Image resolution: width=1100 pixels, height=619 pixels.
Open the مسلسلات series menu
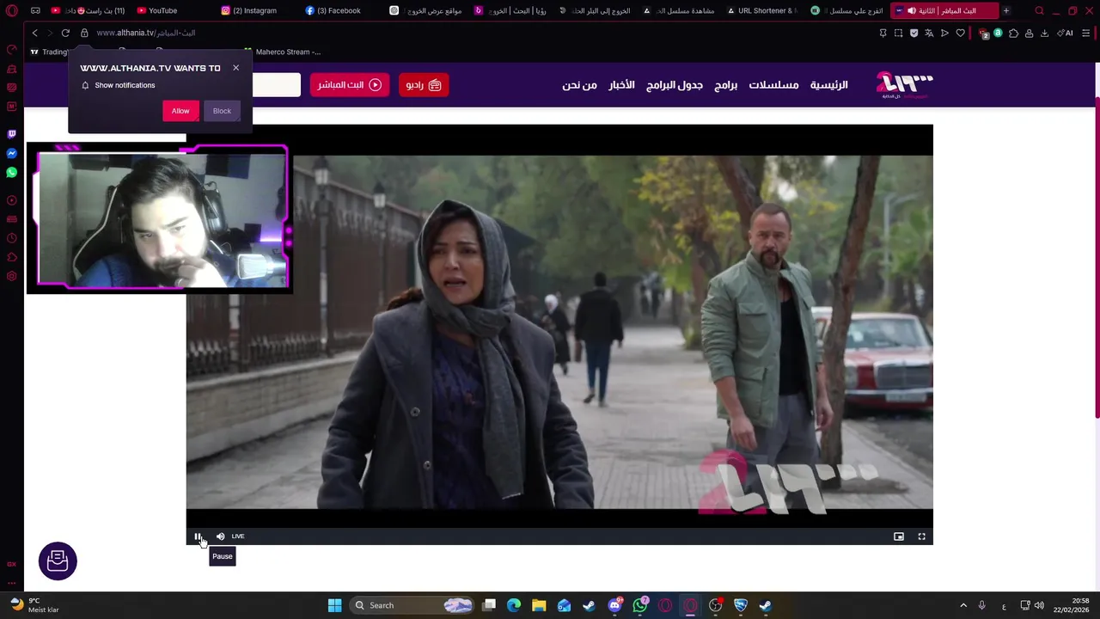773,85
